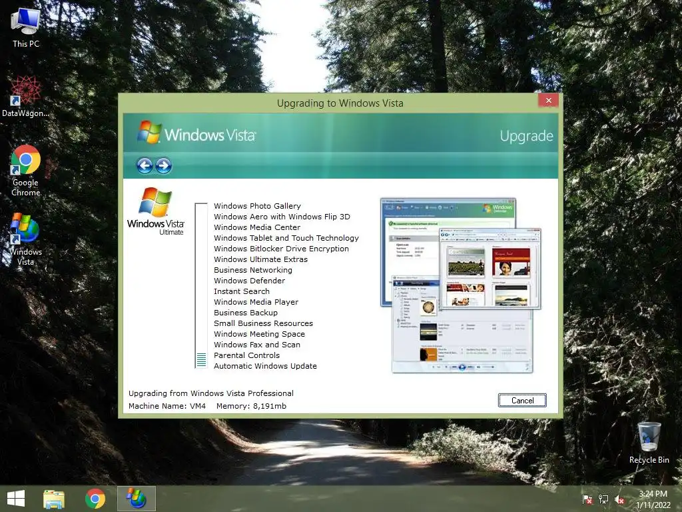This screenshot has width=682, height=512.
Task: Open the Recycle Bin on the desktop
Action: click(x=649, y=443)
